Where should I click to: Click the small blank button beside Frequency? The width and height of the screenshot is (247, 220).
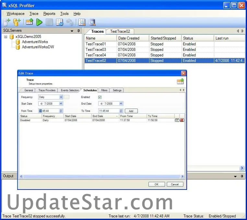point(67,97)
